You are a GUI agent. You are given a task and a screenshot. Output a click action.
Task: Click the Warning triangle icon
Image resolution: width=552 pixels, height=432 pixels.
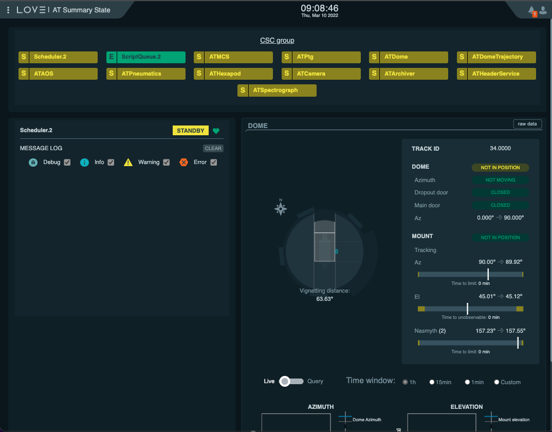128,163
